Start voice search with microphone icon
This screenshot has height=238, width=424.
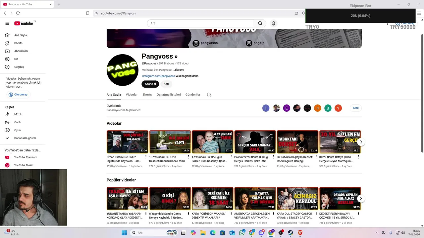[x=273, y=23]
